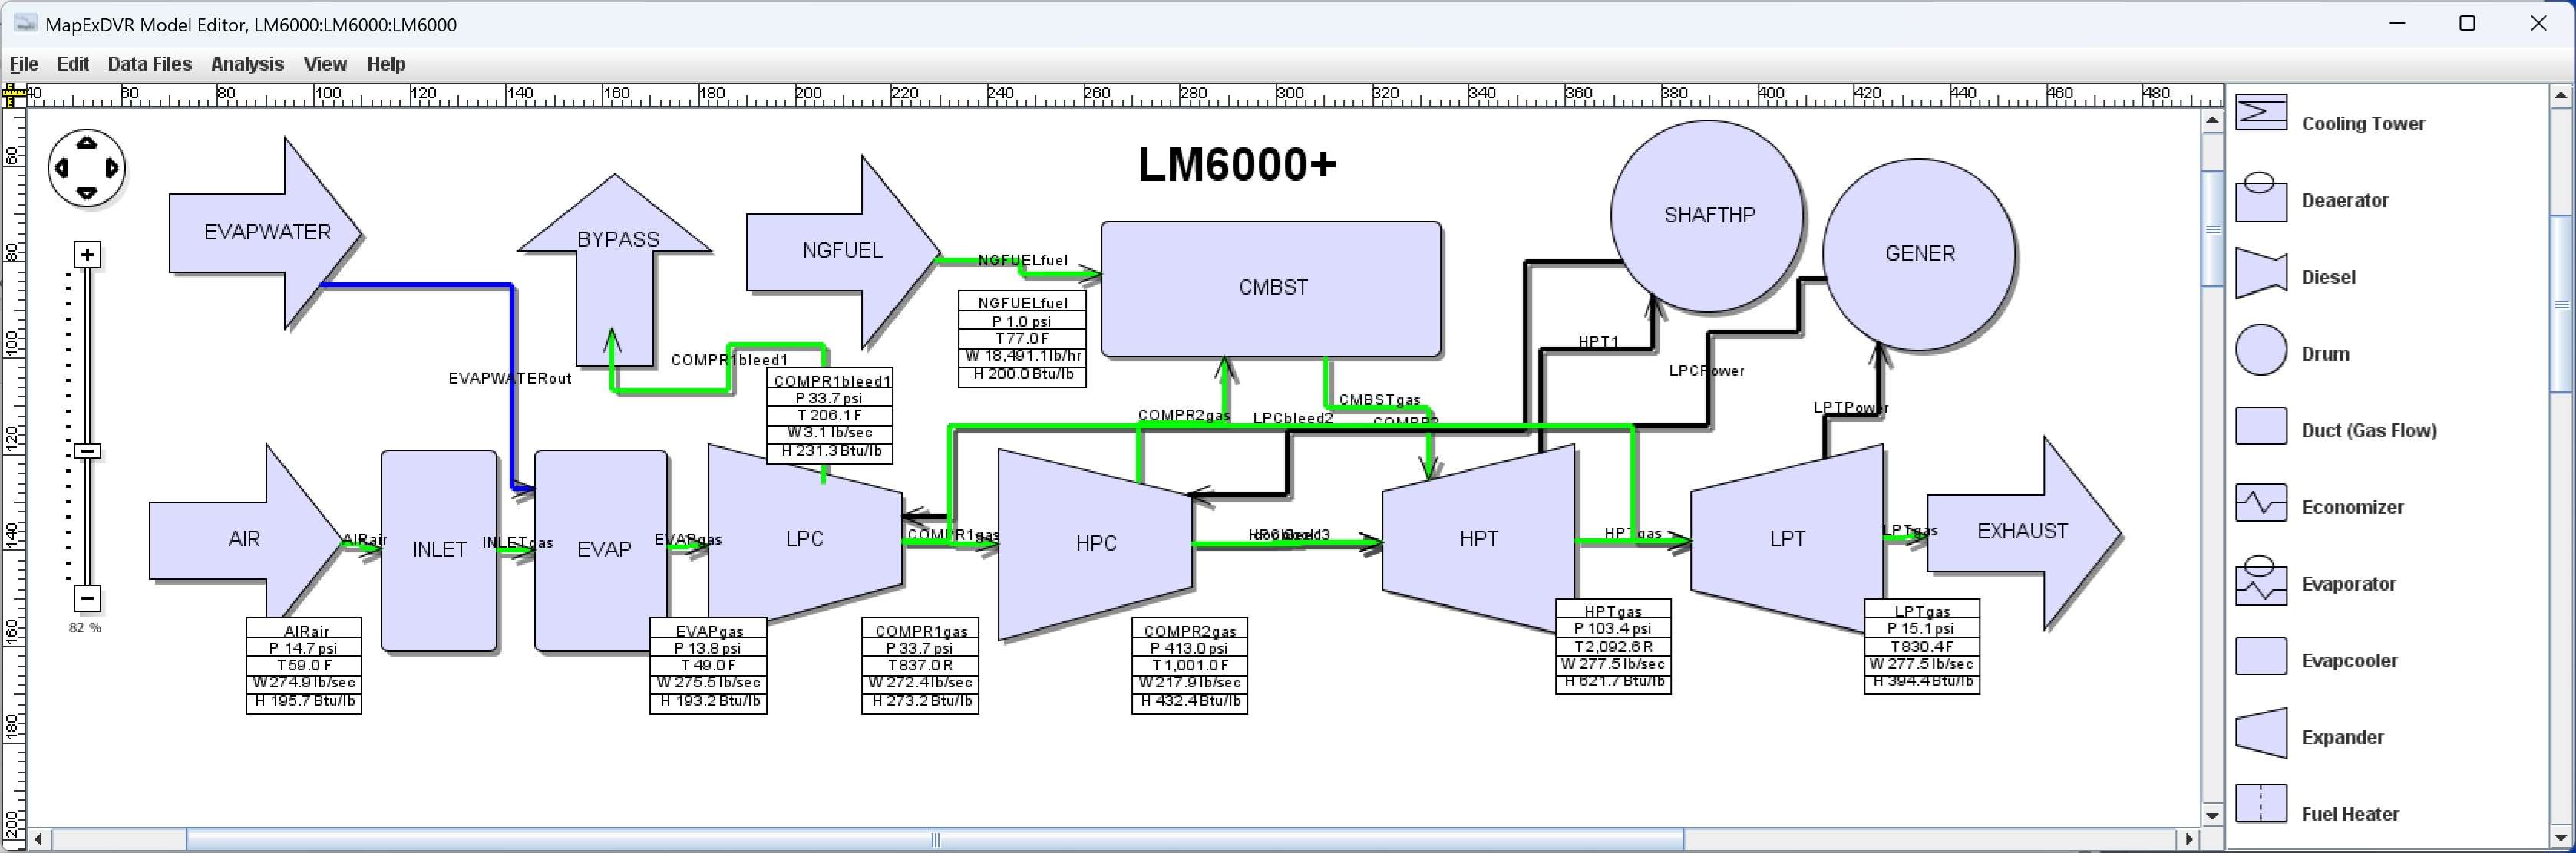Click the NGFUELfuel stream data table

(x=1022, y=338)
